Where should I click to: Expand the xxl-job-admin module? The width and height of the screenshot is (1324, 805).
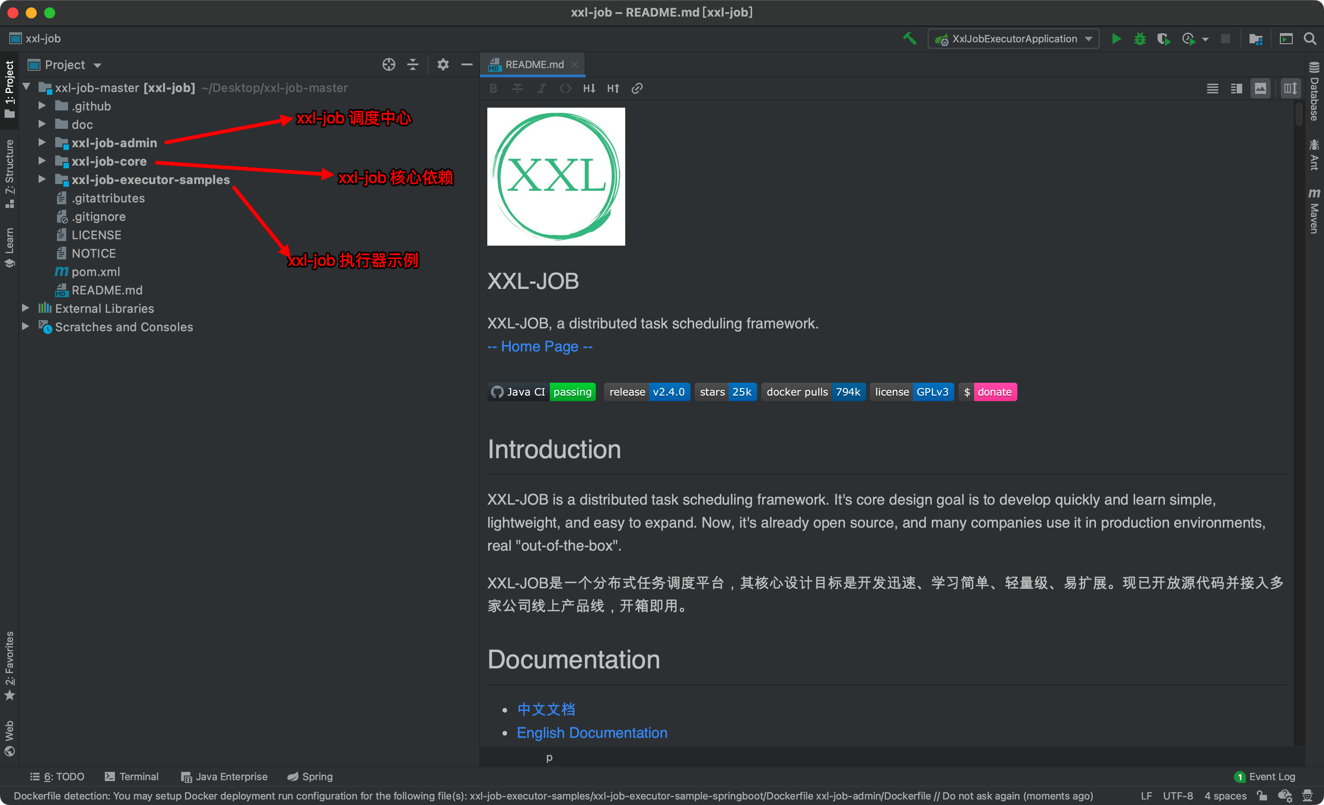(41, 143)
